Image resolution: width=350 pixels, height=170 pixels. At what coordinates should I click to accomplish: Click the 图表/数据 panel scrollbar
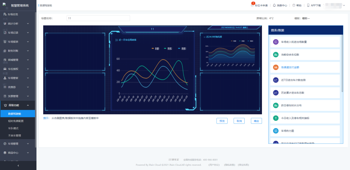tap(342, 63)
